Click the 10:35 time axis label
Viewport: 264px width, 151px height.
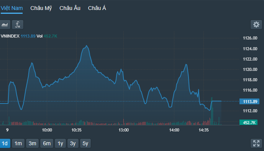pos(76,130)
